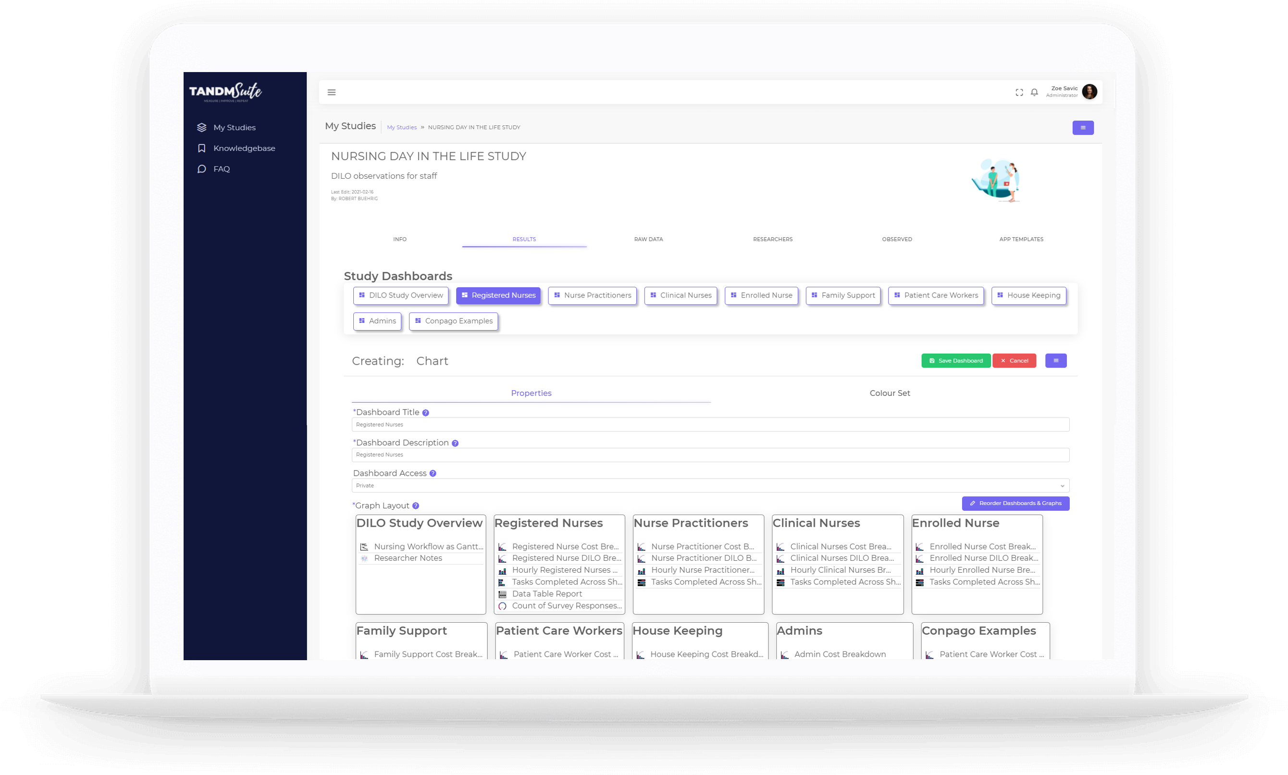Image resolution: width=1288 pixels, height=775 pixels.
Task: Open the DILO Study Overview dashboard
Action: coord(401,295)
